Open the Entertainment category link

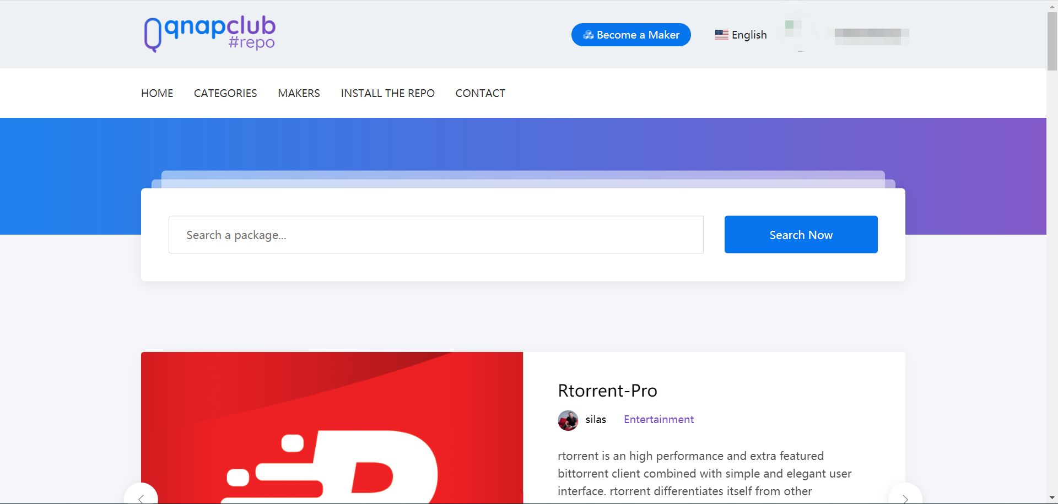point(658,420)
